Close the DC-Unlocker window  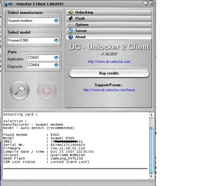(x=152, y=4)
